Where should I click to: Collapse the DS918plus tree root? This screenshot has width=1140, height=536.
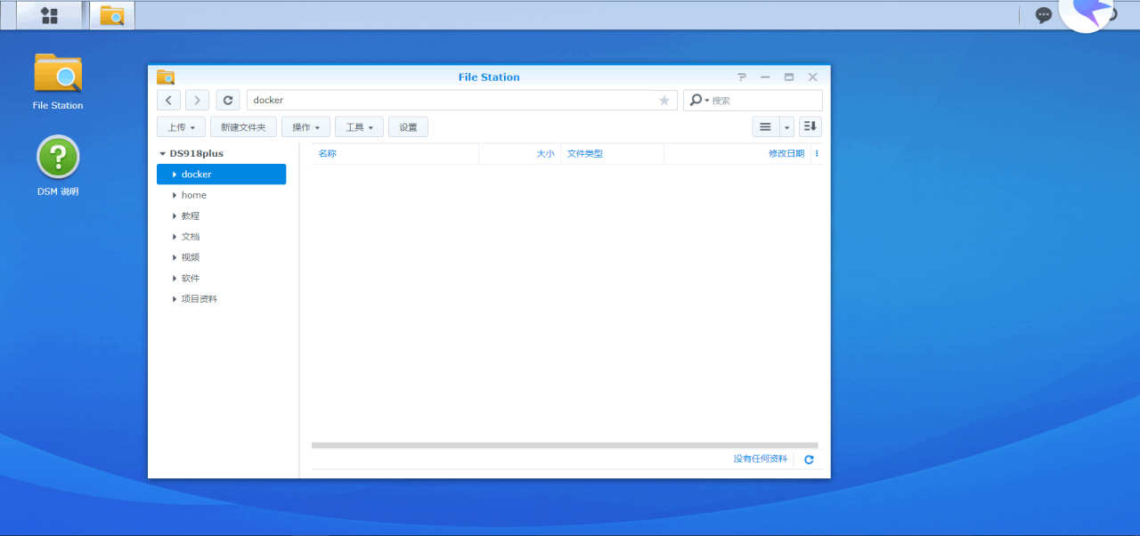[162, 153]
